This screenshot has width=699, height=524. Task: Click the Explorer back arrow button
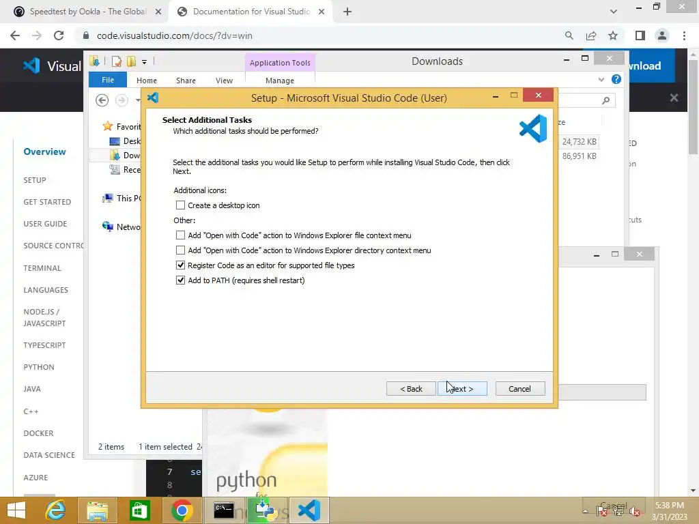[102, 100]
